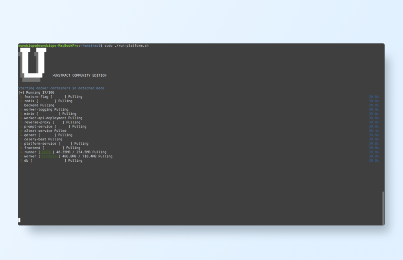The width and height of the screenshot is (403, 260).
Task: Click the spinner icon next to feature-flag
Action: point(21,97)
